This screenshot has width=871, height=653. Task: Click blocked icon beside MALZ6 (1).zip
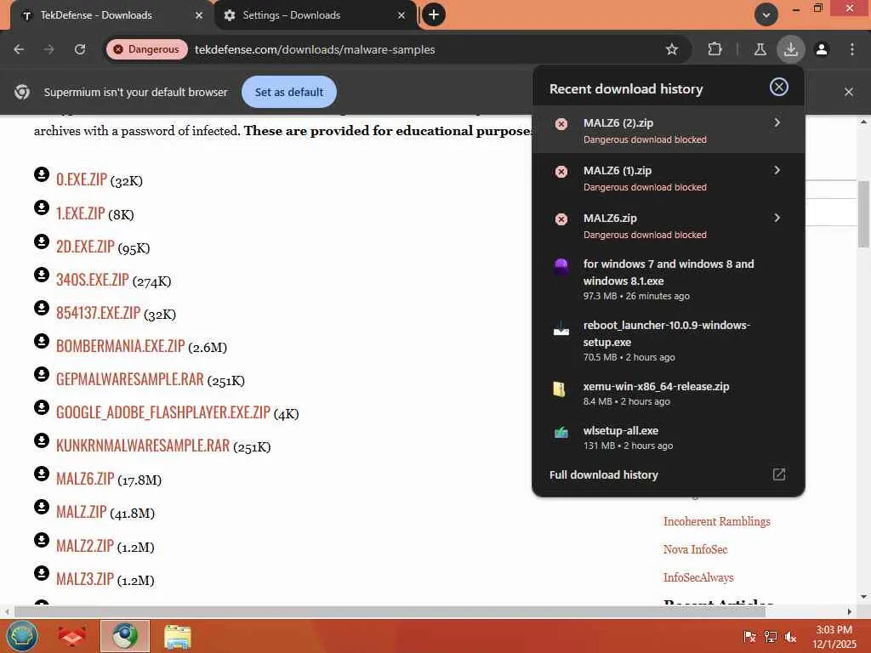tap(561, 172)
